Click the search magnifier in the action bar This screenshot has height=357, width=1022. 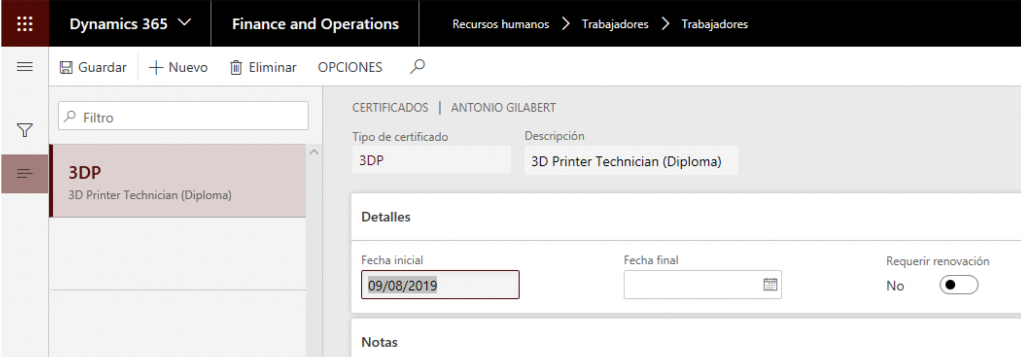(417, 66)
